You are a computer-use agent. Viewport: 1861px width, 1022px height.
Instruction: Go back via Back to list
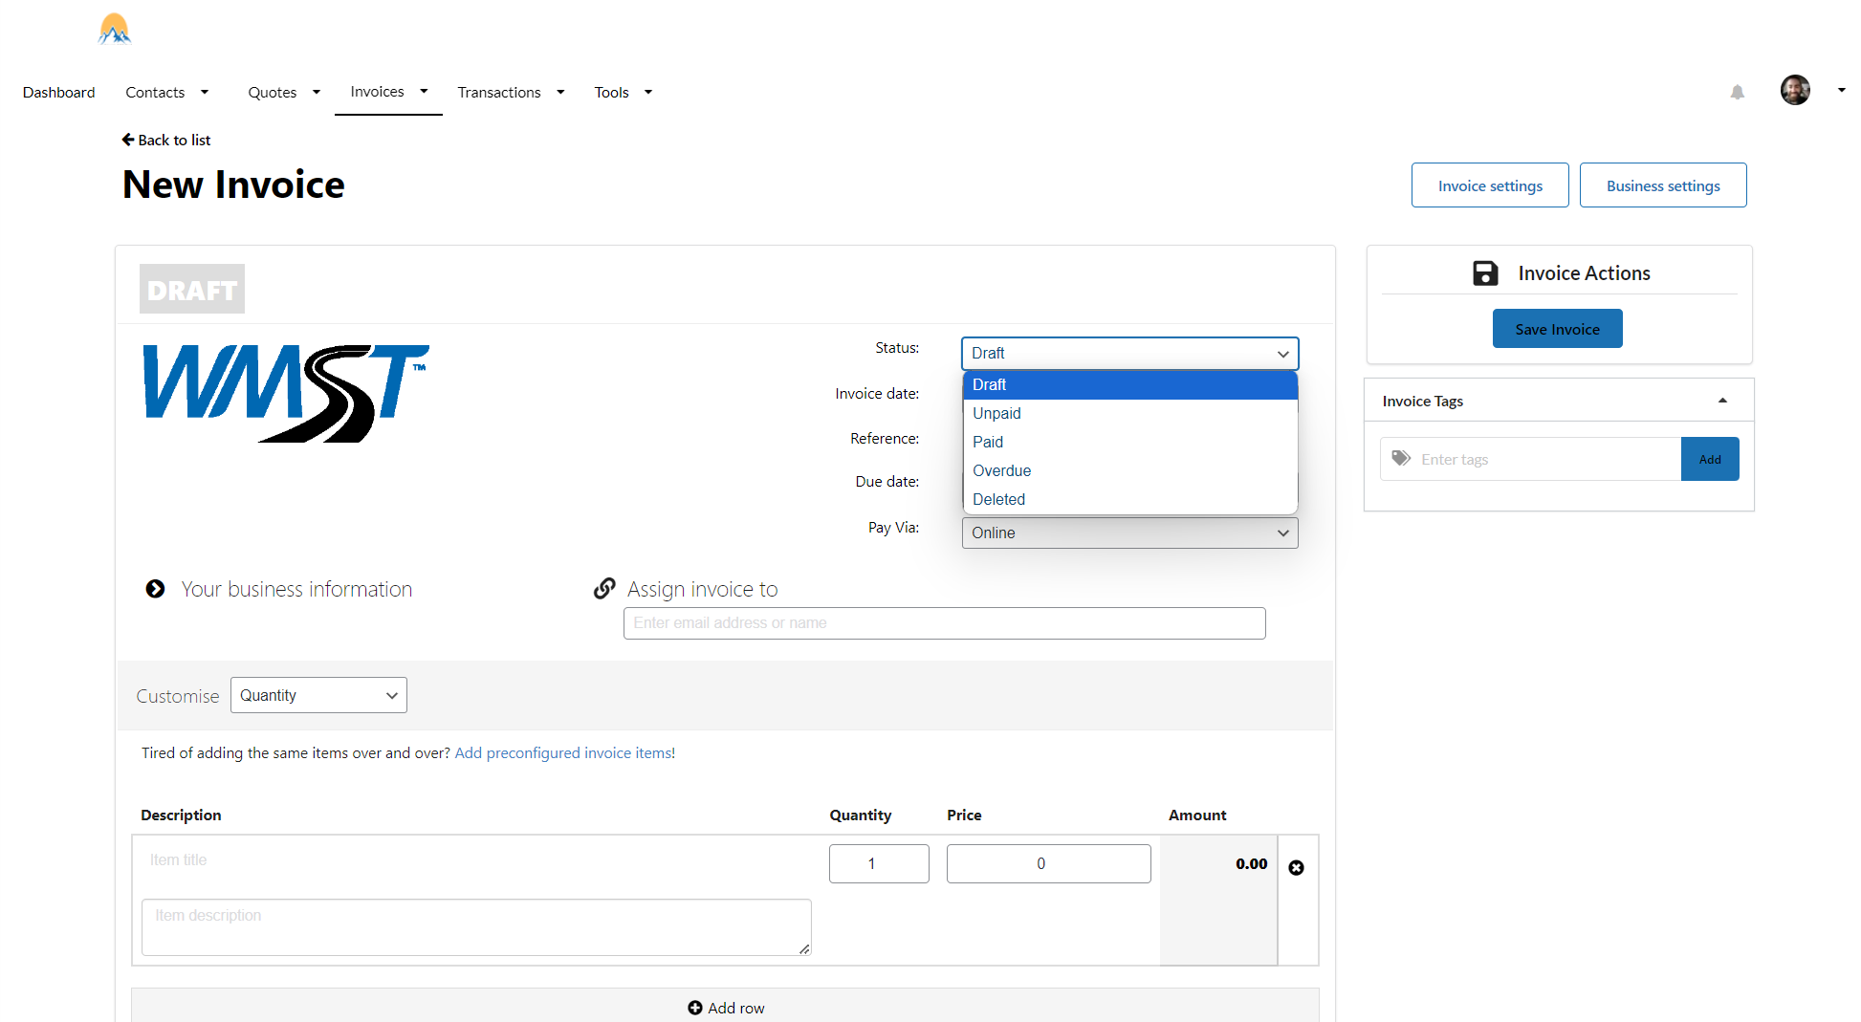point(166,140)
